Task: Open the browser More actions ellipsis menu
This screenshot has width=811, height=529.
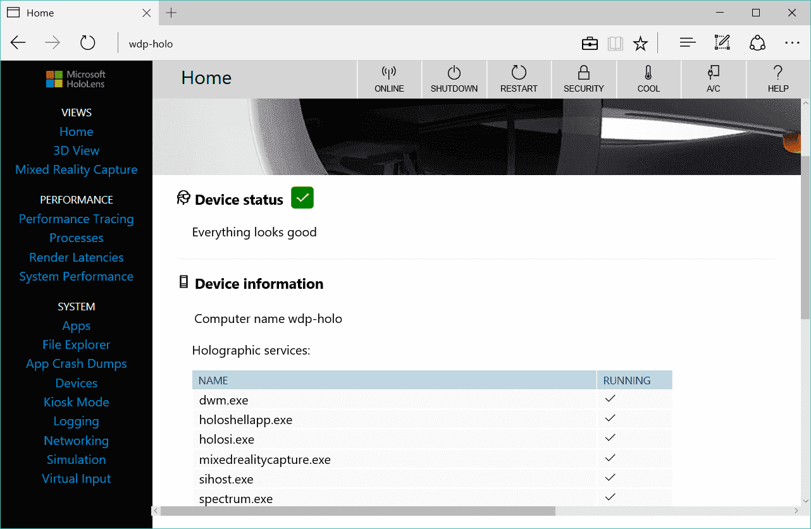Action: (792, 43)
